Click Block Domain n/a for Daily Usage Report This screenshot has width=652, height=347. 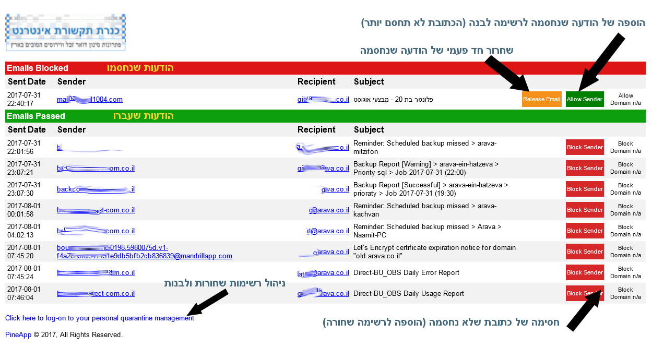(x=625, y=293)
